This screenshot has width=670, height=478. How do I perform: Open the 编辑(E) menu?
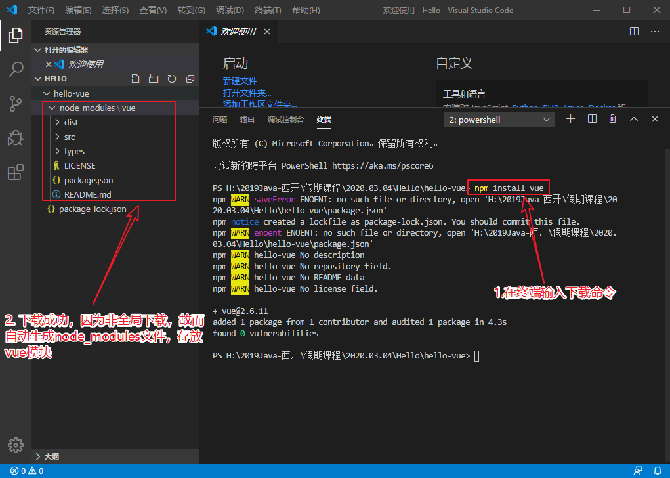tap(78, 10)
